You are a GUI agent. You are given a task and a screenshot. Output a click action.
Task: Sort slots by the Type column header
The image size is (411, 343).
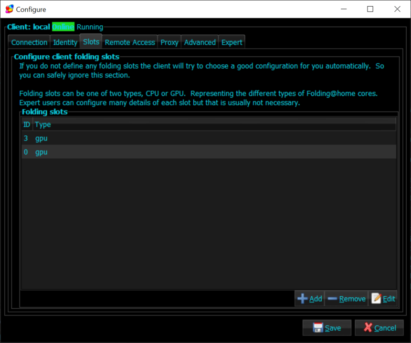point(43,124)
